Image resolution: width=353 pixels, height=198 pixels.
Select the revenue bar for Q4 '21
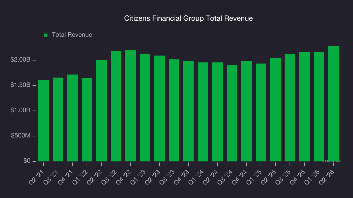73,118
